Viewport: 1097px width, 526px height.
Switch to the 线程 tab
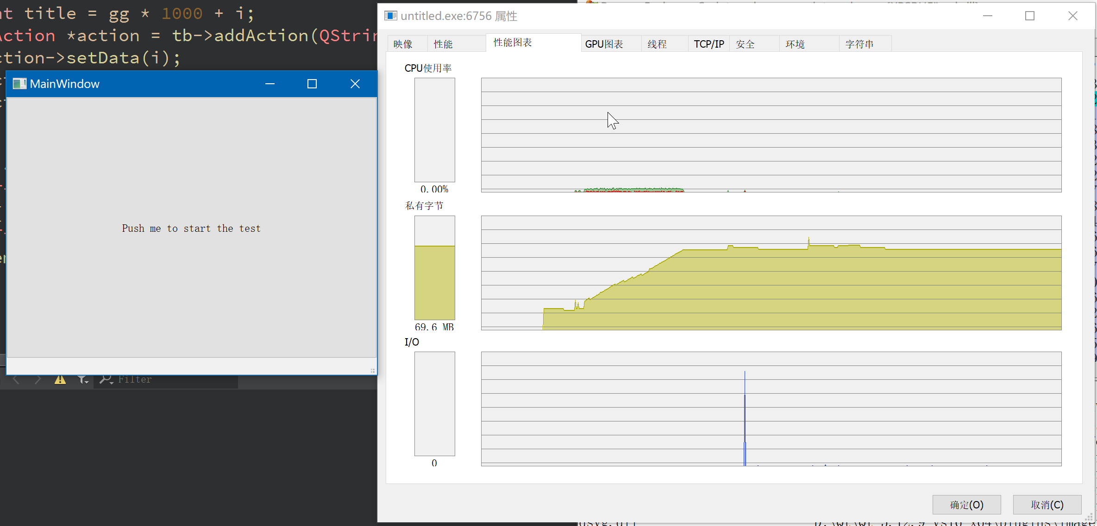click(x=657, y=44)
